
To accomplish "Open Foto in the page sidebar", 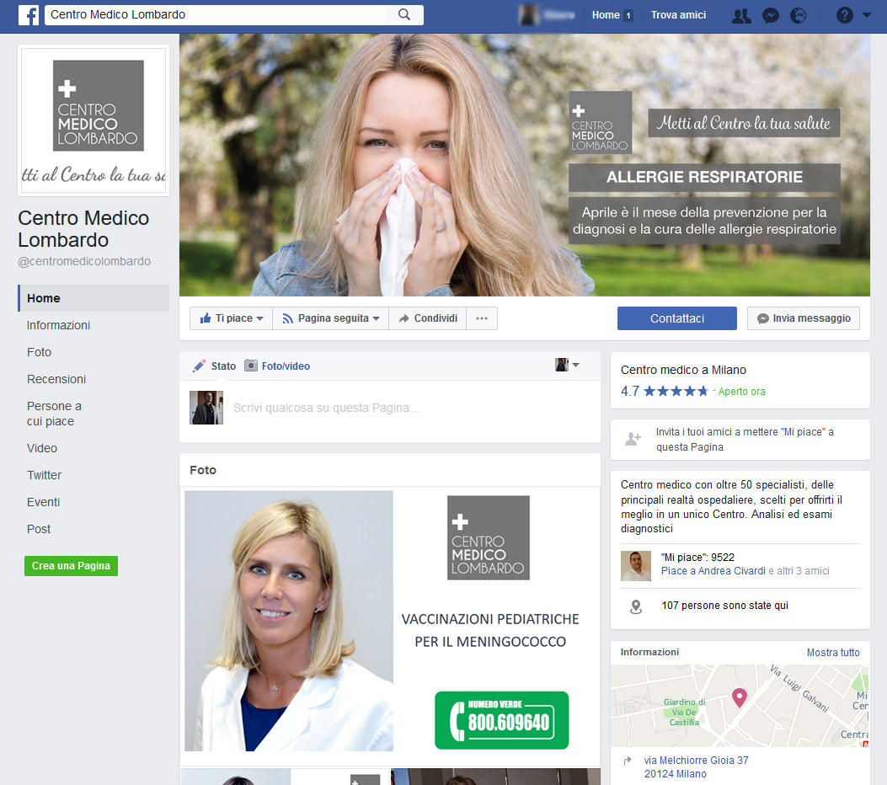I will pyautogui.click(x=39, y=352).
